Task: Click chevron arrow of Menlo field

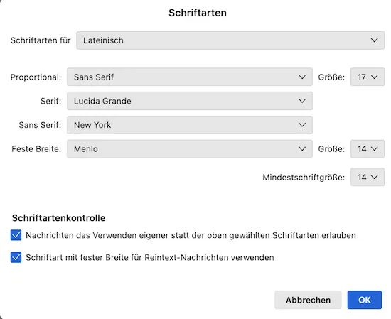Action: pyautogui.click(x=302, y=148)
